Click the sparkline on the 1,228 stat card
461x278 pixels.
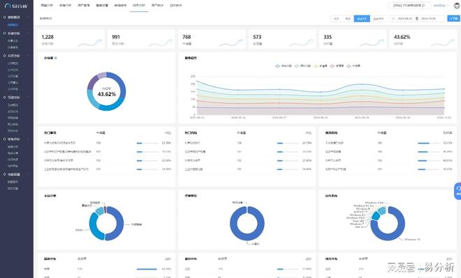[90, 43]
